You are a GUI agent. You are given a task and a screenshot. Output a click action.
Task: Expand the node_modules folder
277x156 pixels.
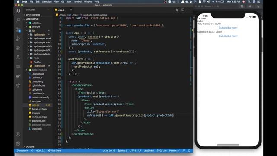click(39, 70)
